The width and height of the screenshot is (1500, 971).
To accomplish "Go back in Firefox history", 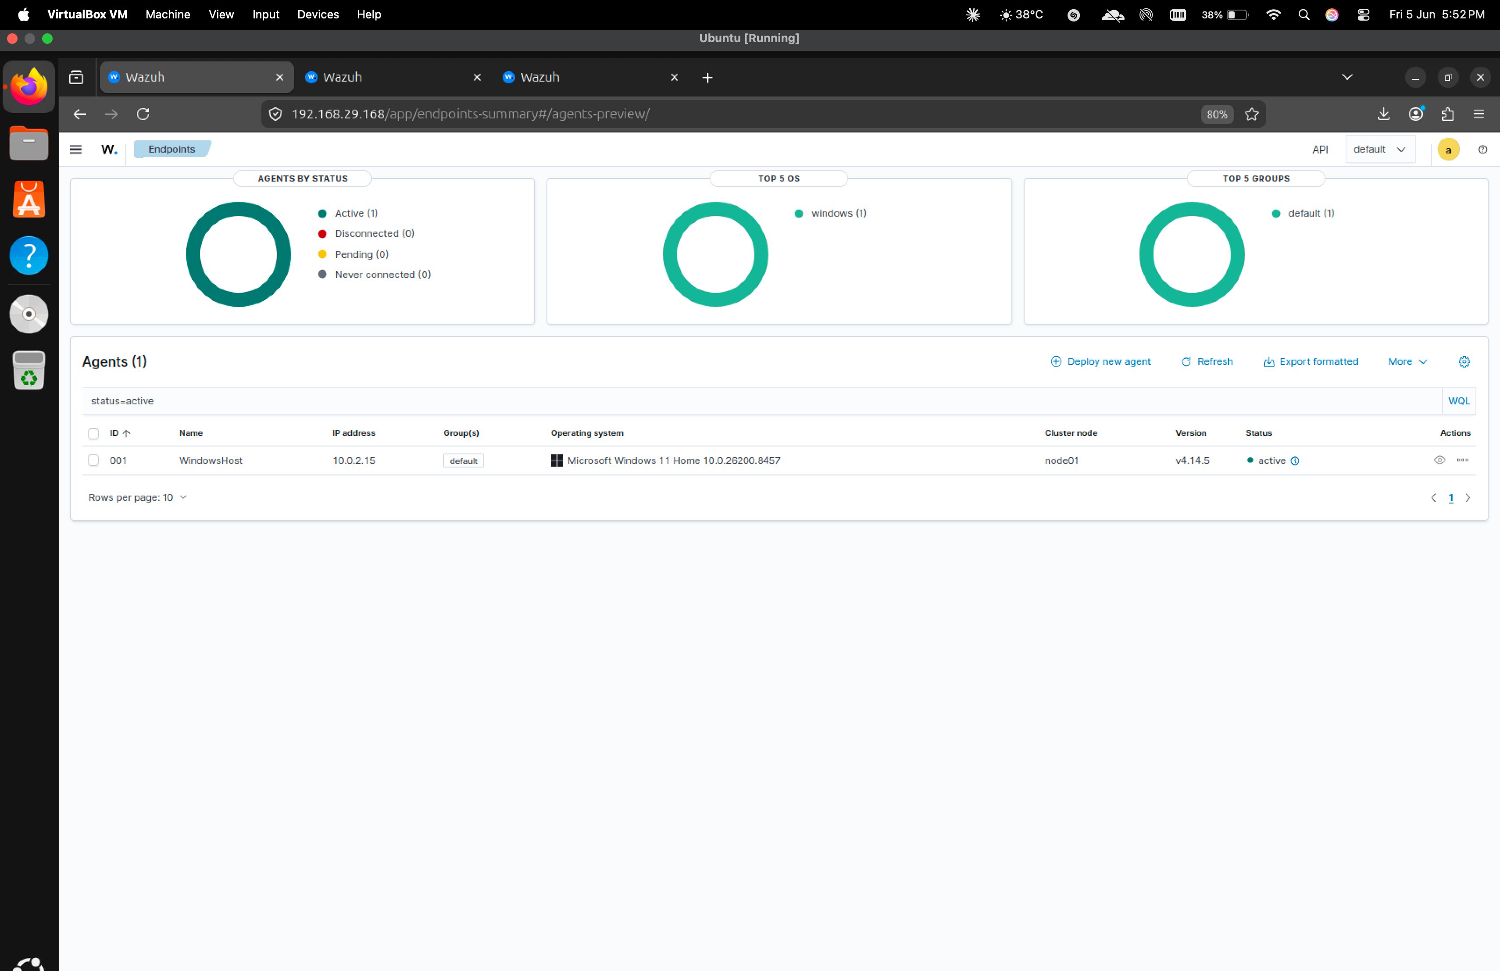I will (79, 114).
